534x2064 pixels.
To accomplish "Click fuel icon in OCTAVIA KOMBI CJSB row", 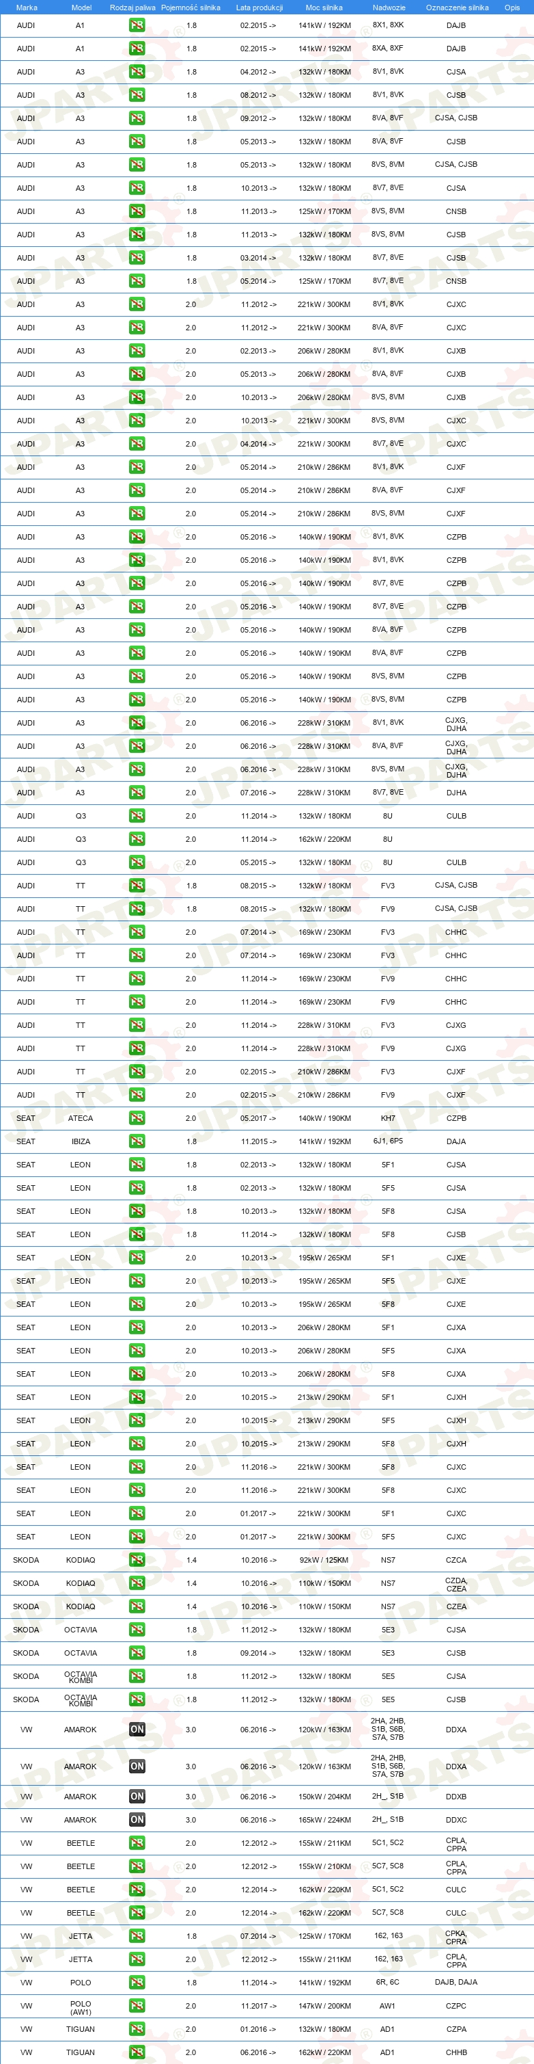I will click(x=137, y=1699).
